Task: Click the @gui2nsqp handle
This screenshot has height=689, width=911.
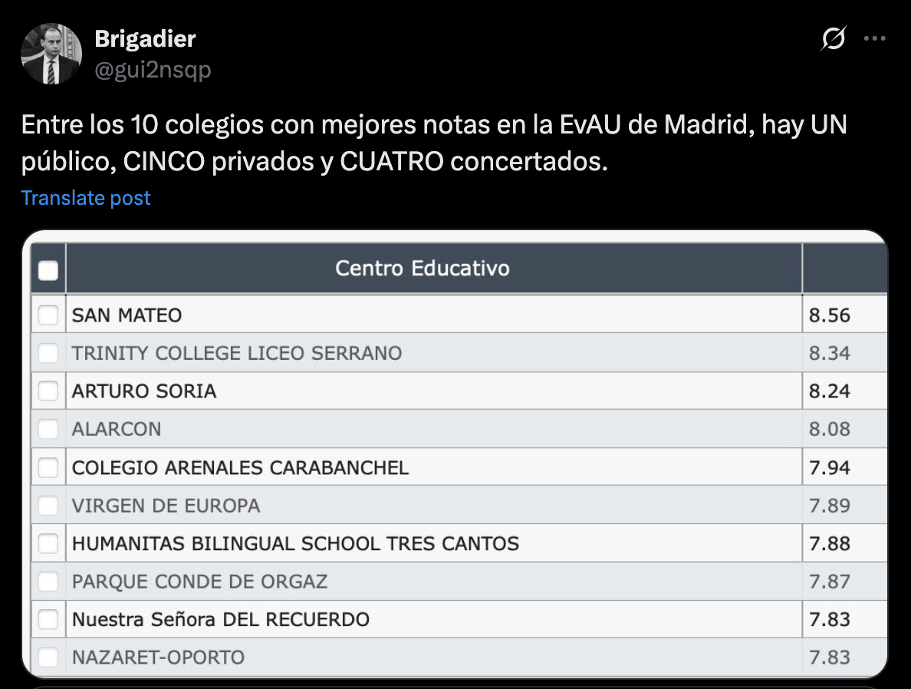Action: pos(153,70)
